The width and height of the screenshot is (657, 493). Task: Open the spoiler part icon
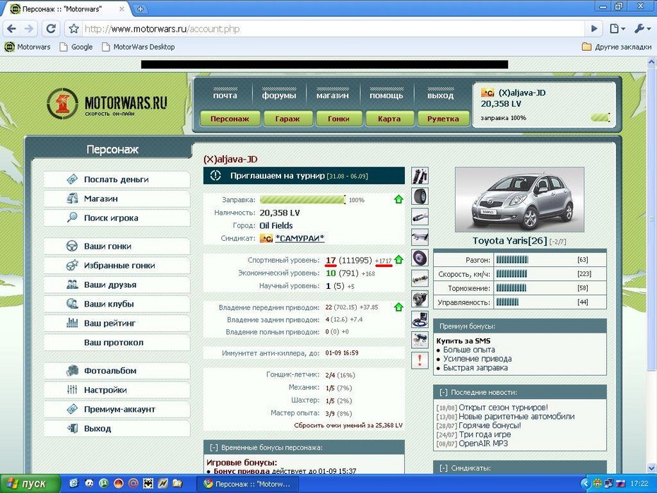(420, 237)
